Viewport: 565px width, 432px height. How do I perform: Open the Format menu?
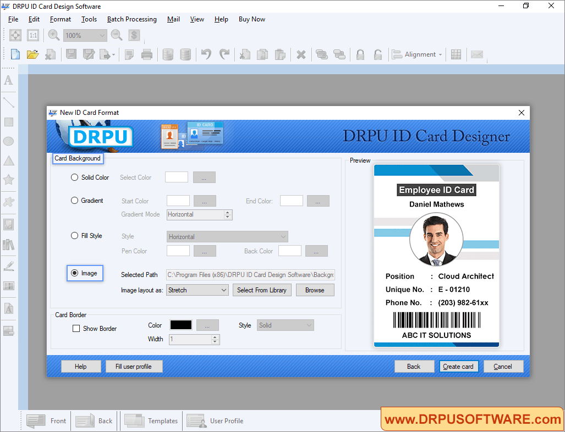pyautogui.click(x=60, y=19)
